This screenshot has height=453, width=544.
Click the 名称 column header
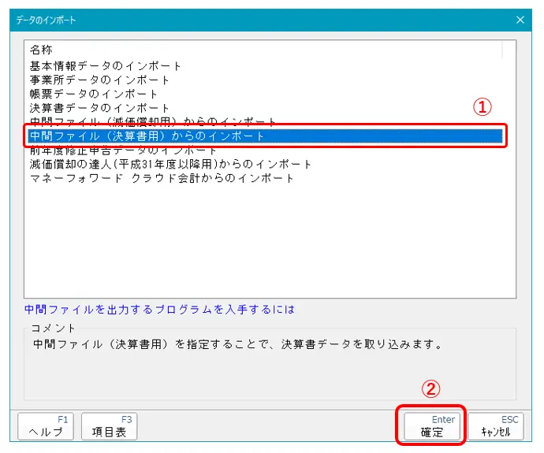tap(41, 50)
